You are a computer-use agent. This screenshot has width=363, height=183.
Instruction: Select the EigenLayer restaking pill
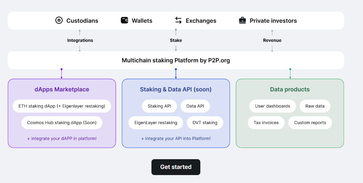click(156, 122)
